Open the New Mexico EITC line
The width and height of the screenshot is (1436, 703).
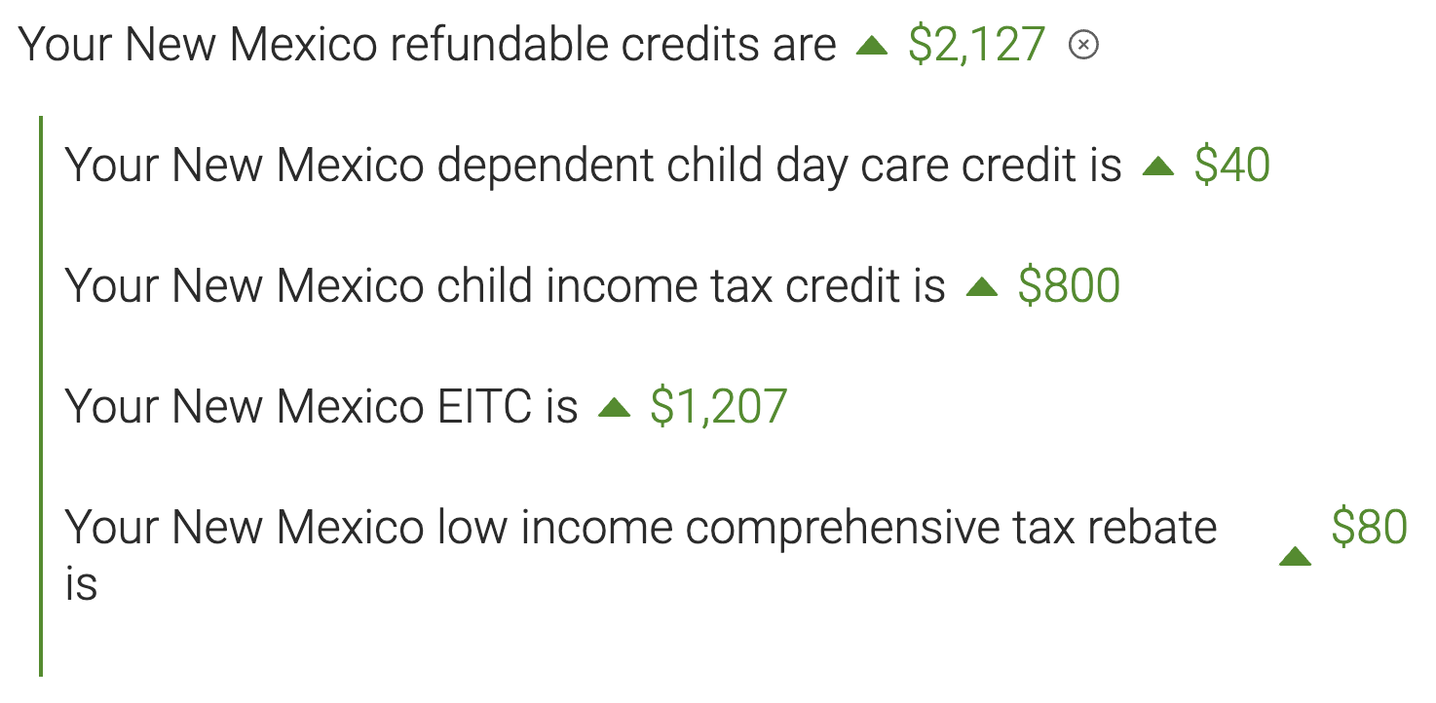pyautogui.click(x=427, y=407)
